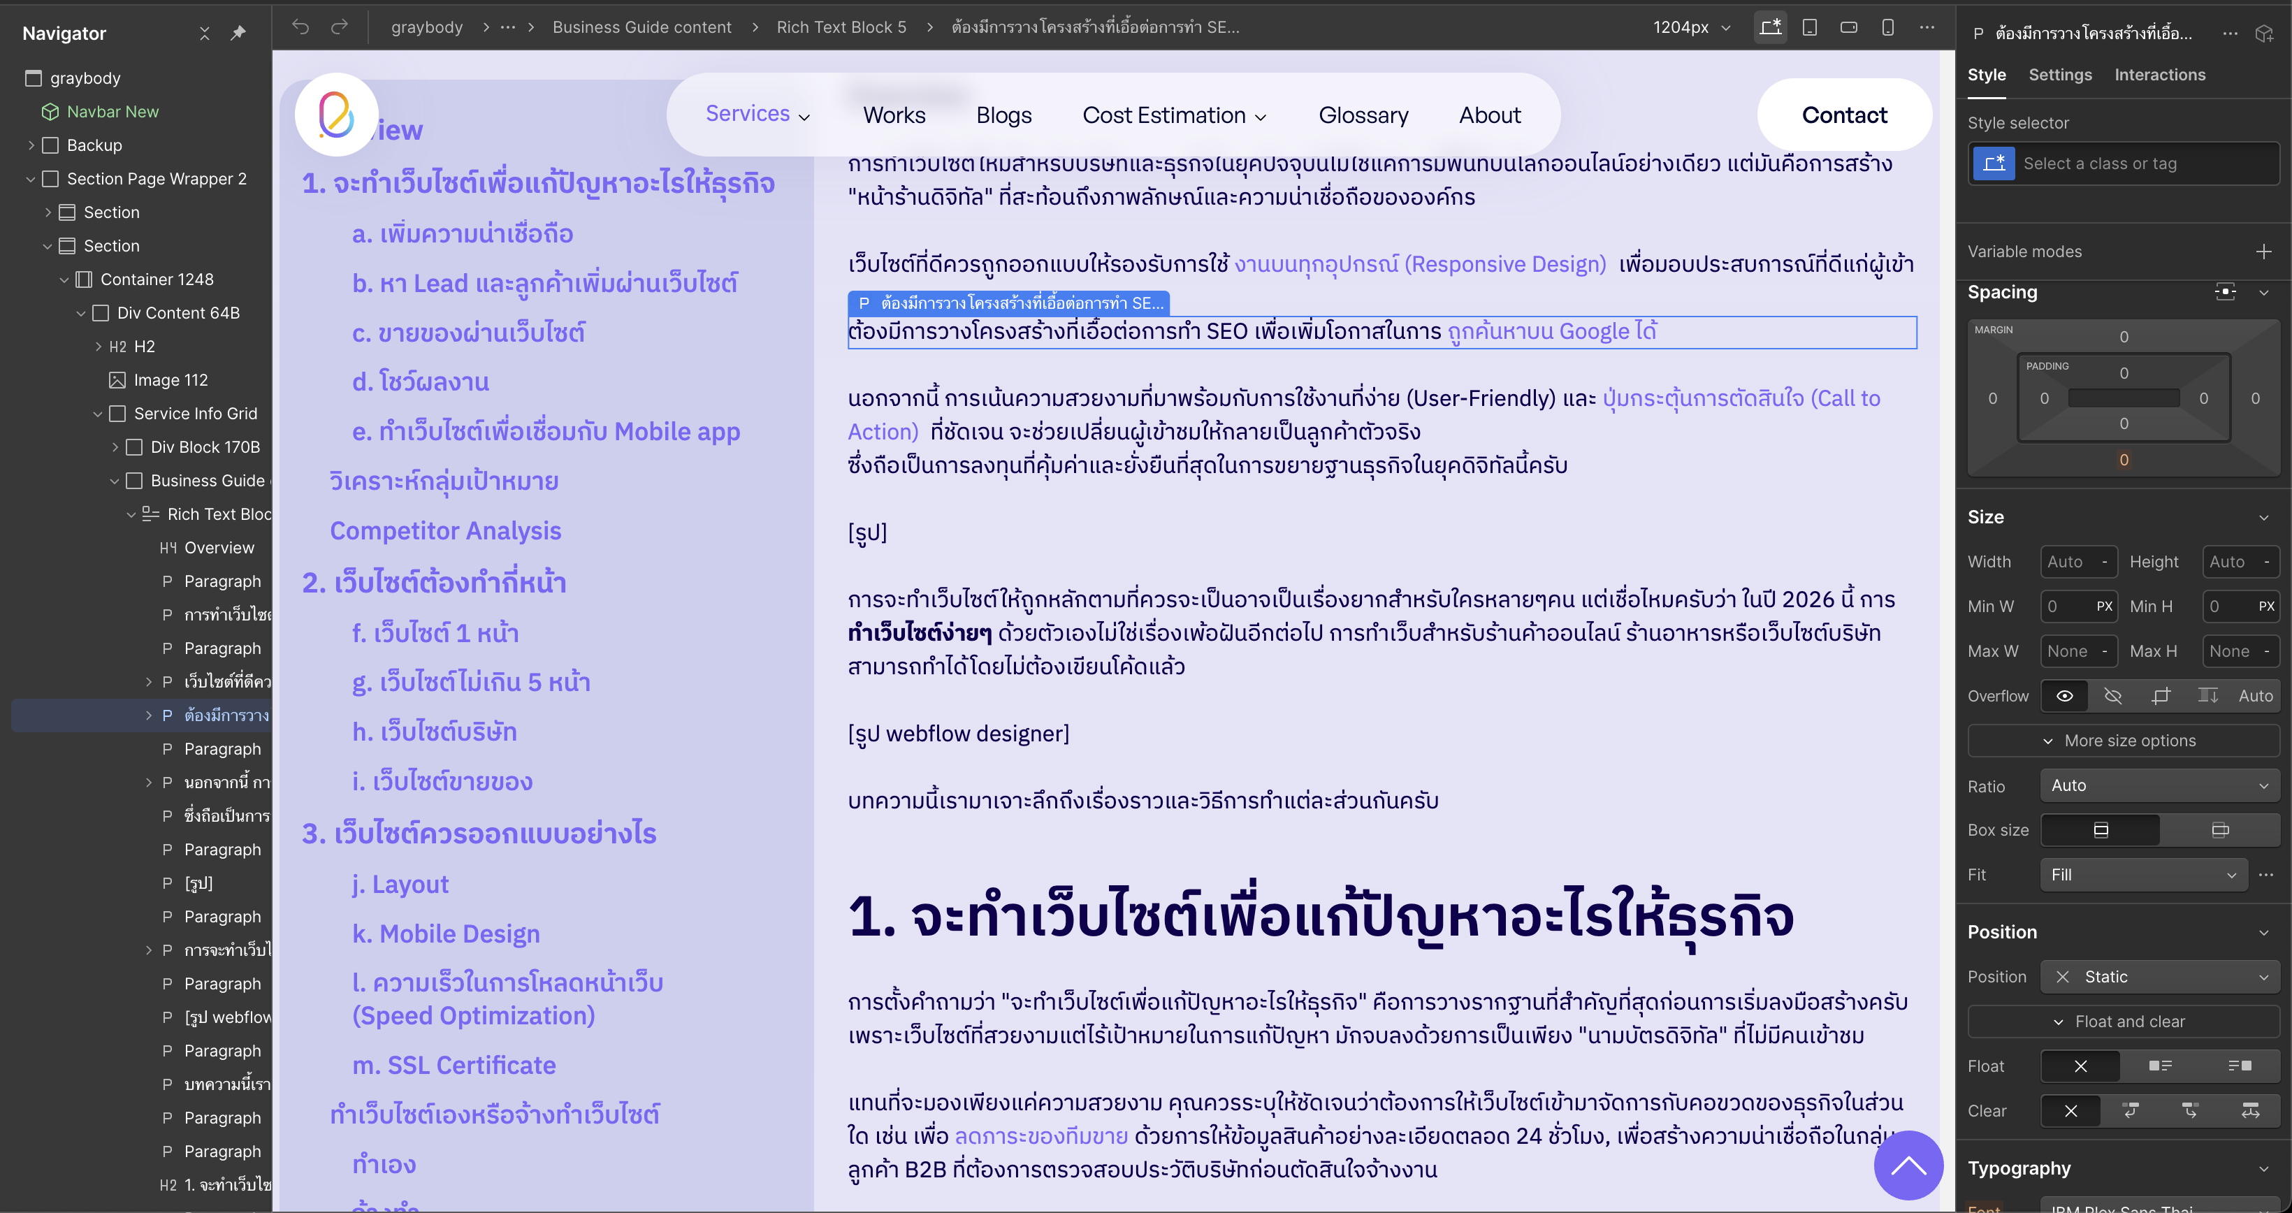Image resolution: width=2292 pixels, height=1213 pixels.
Task: Clear right floats
Action: [2191, 1111]
